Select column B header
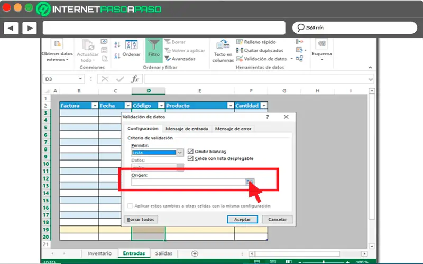This screenshot has width=423, height=264. coord(79,91)
